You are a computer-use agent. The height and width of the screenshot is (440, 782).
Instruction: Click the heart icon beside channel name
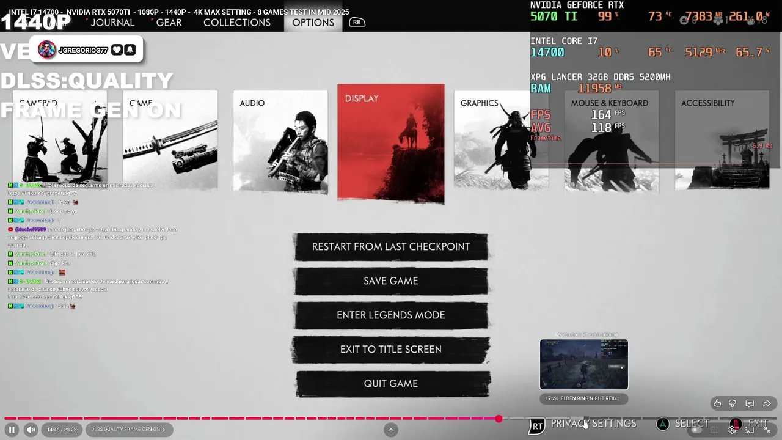(117, 50)
